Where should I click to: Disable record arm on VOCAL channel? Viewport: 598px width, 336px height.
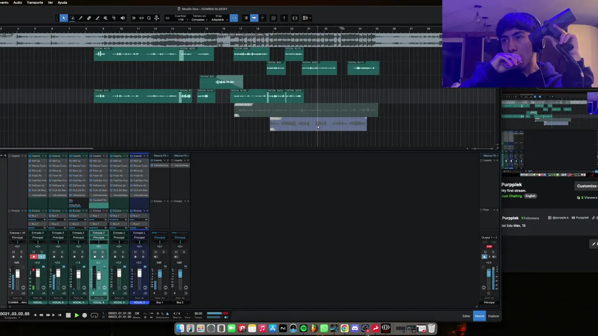click(34, 257)
